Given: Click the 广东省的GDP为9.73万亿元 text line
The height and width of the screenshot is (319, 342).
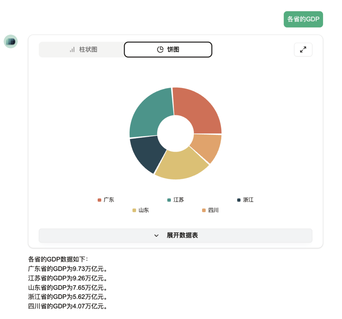Looking at the screenshot, I should click(68, 269).
